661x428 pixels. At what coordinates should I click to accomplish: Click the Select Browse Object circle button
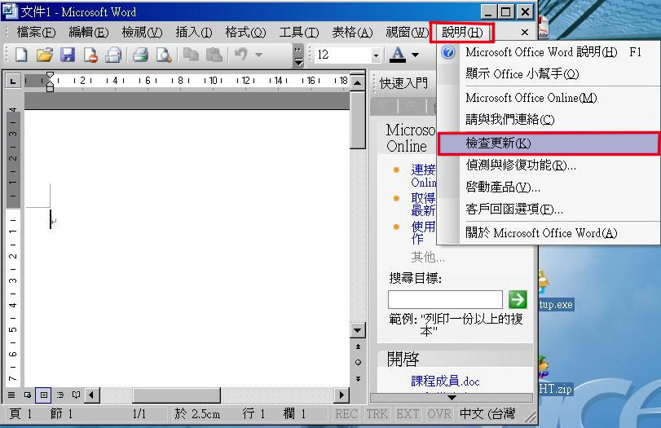click(358, 362)
